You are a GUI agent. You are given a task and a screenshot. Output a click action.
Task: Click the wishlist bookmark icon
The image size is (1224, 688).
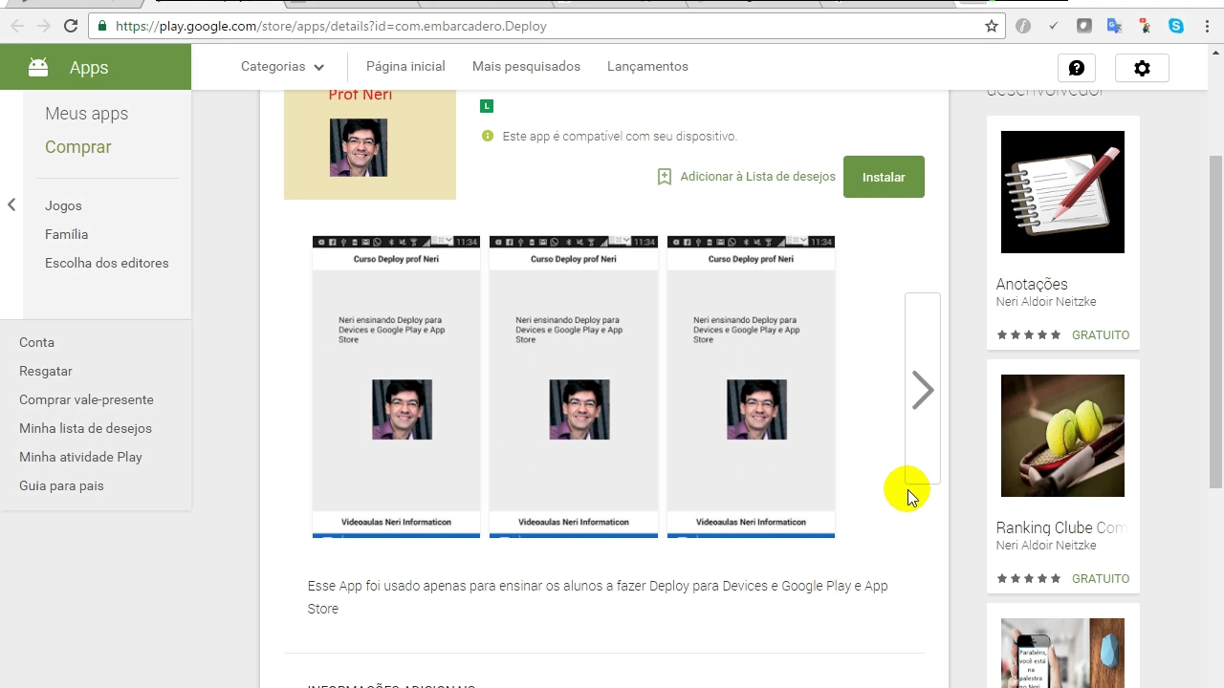coord(665,177)
